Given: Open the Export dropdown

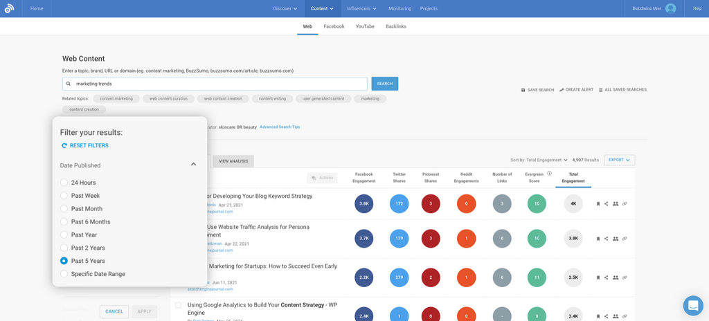Looking at the screenshot, I should coord(619,160).
